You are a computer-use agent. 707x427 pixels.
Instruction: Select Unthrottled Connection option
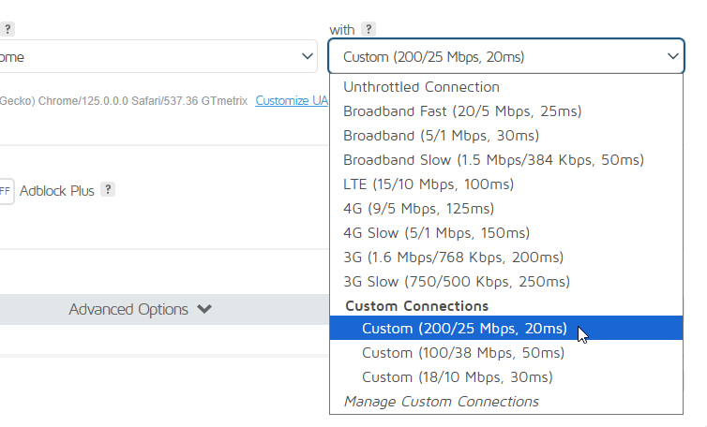[x=421, y=87]
